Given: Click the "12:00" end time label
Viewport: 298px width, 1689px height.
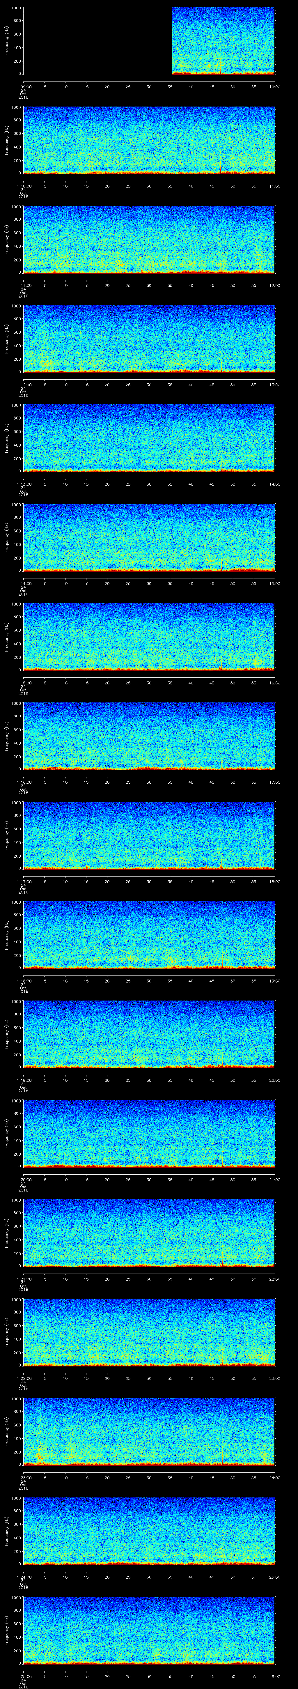Looking at the screenshot, I should pos(274,285).
